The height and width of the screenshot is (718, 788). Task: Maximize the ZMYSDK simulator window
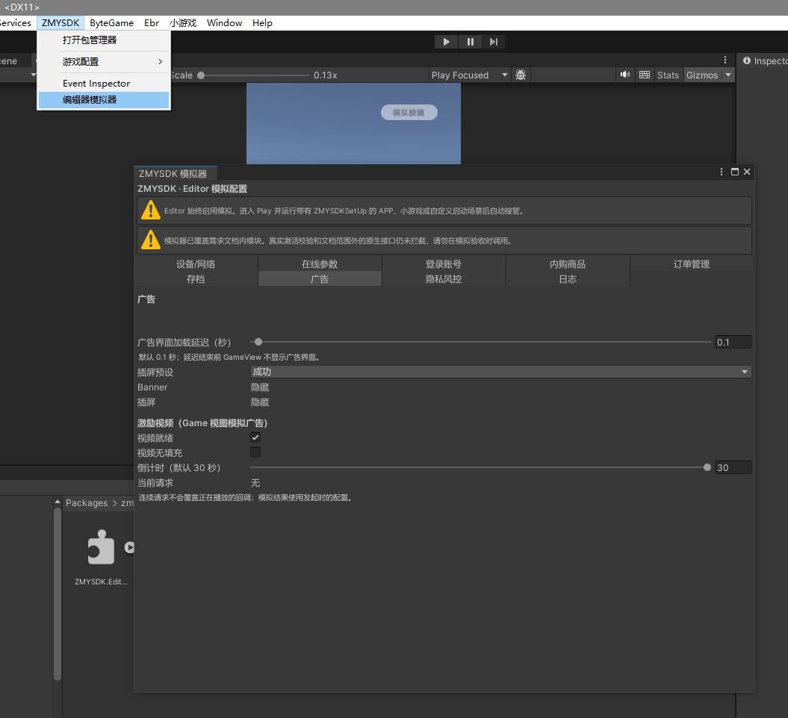(734, 172)
